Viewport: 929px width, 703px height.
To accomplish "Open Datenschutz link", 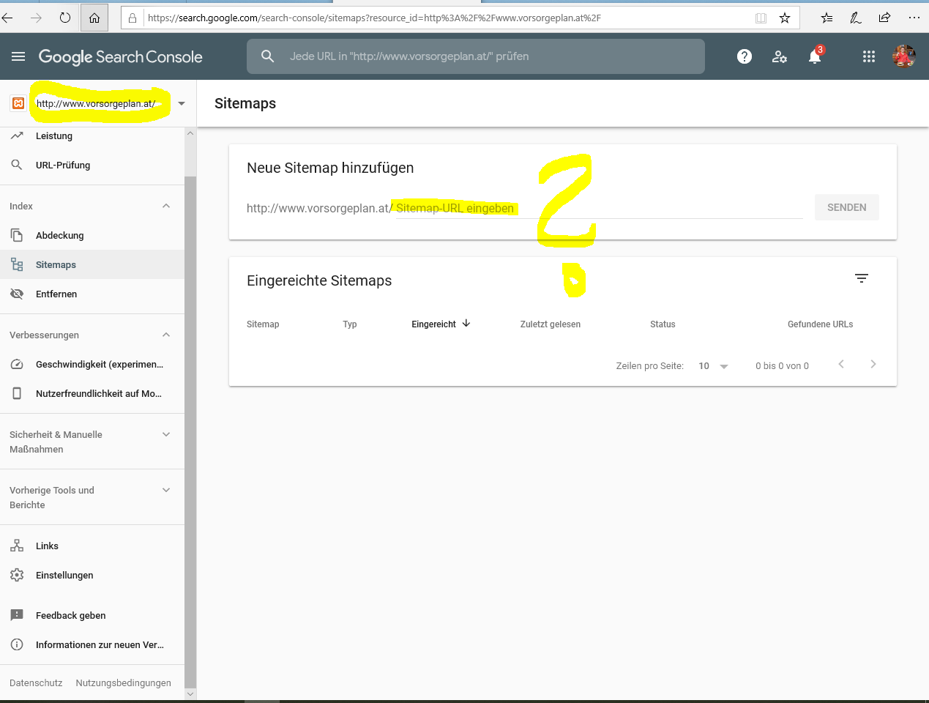I will pyautogui.click(x=36, y=682).
